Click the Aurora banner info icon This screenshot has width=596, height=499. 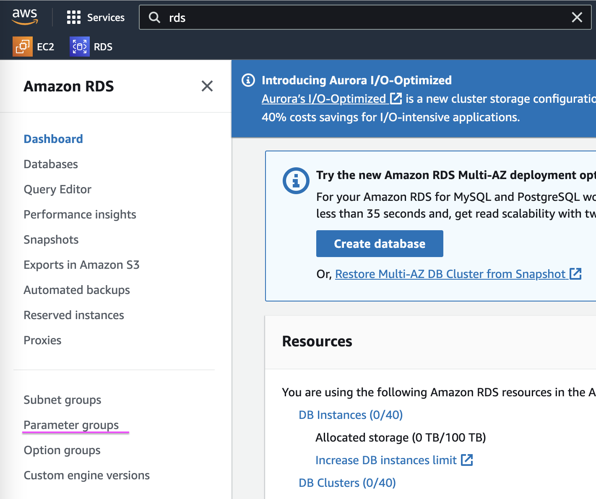point(248,80)
